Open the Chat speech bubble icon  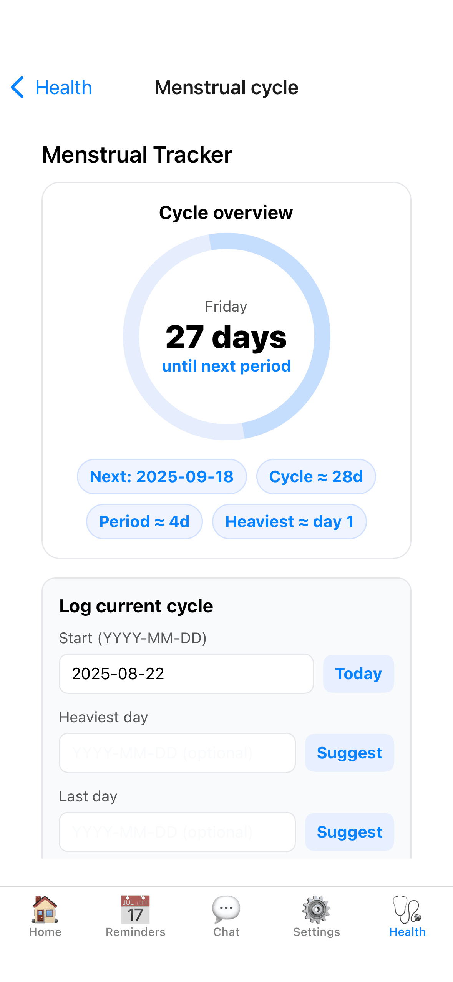pos(226,909)
